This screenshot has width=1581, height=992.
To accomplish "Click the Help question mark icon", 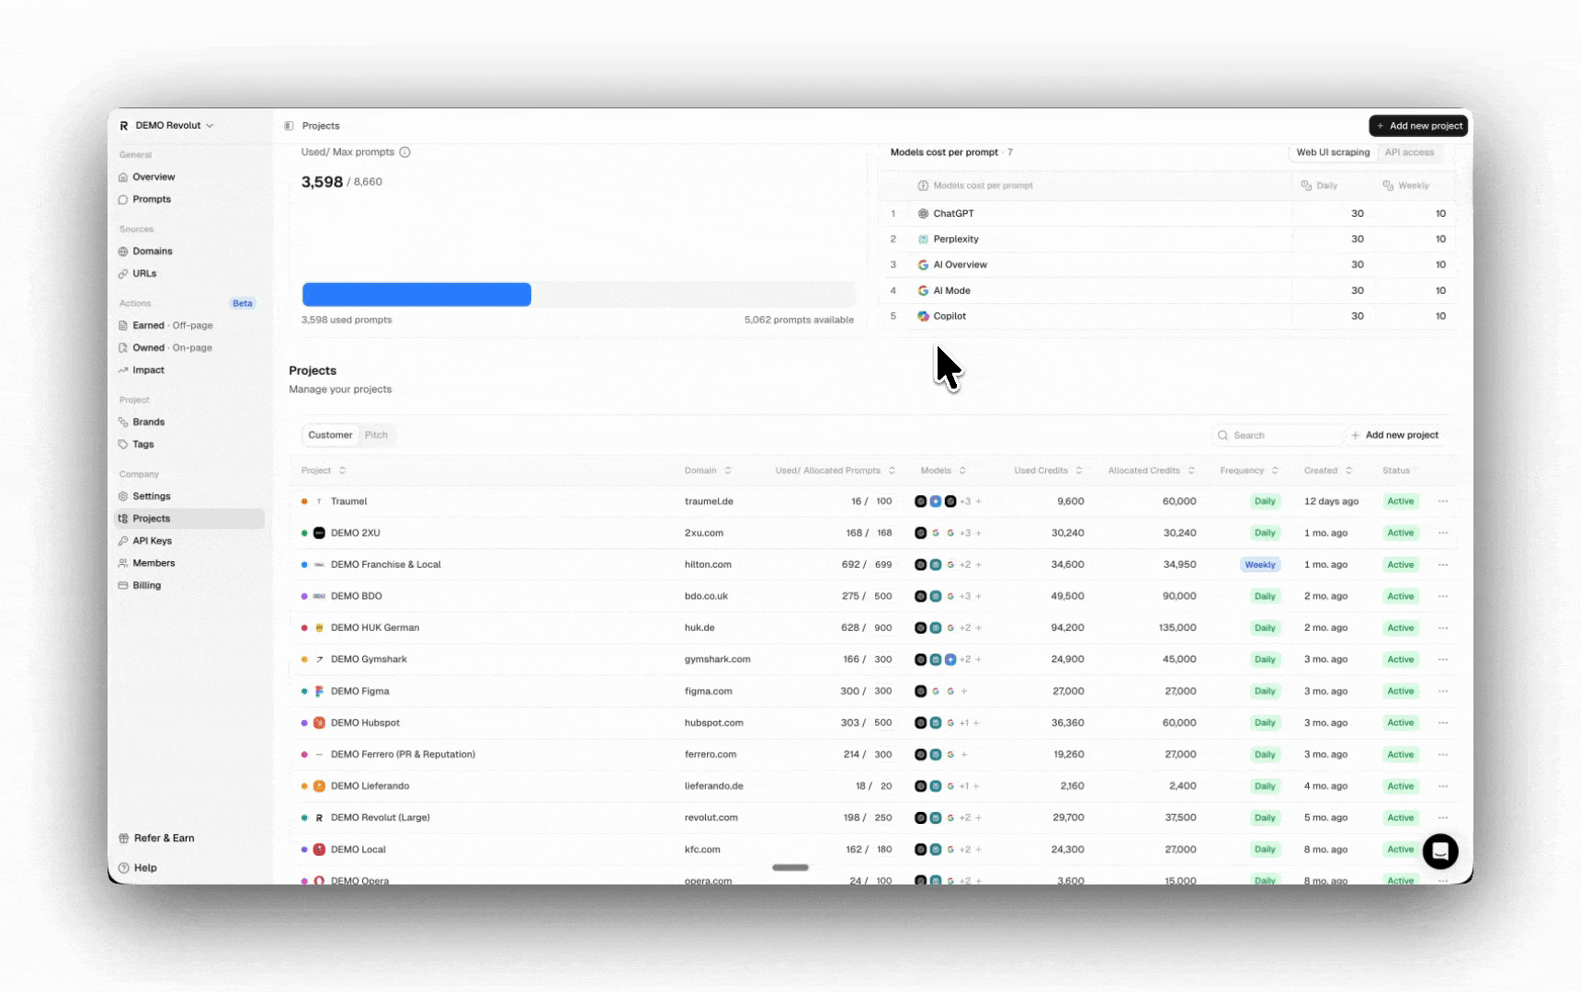I will [x=124, y=868].
